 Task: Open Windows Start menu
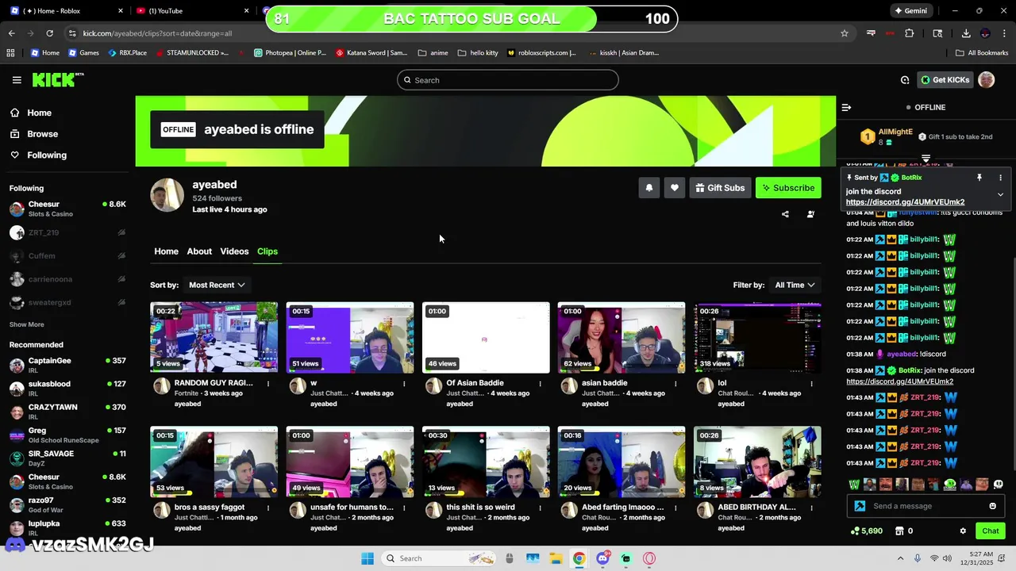tap(368, 558)
